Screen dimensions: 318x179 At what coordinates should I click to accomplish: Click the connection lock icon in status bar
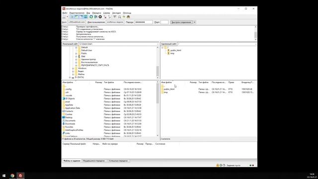218,166
